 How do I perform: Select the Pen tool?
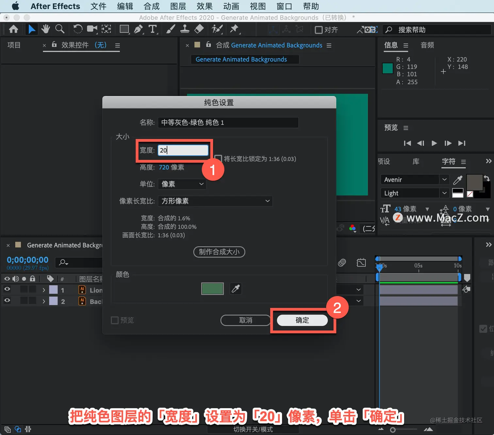139,29
